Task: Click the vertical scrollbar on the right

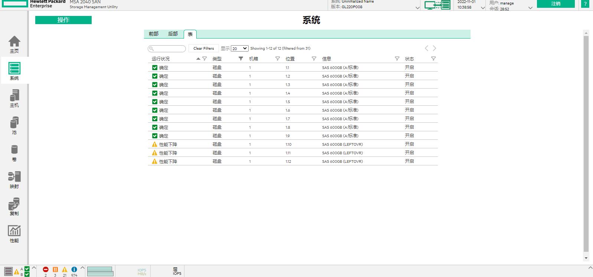Action: (x=586, y=144)
